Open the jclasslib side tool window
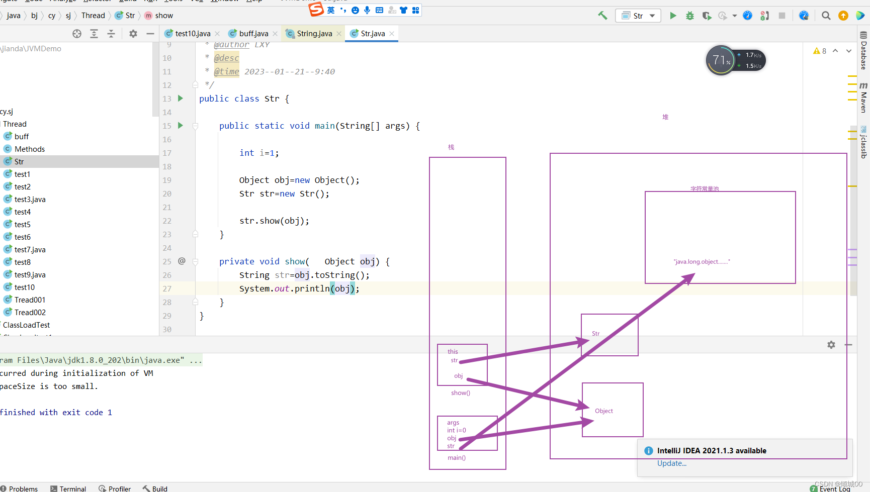 click(x=863, y=142)
